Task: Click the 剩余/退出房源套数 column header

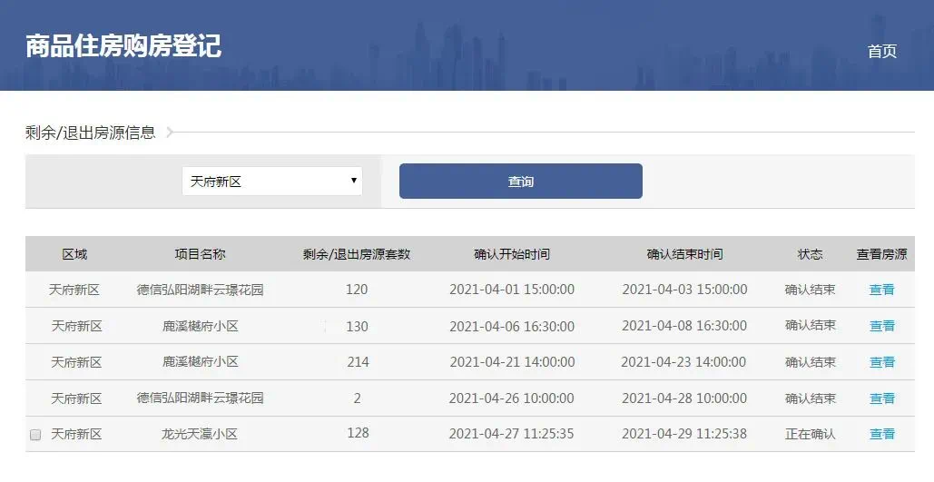Action: pyautogui.click(x=356, y=254)
